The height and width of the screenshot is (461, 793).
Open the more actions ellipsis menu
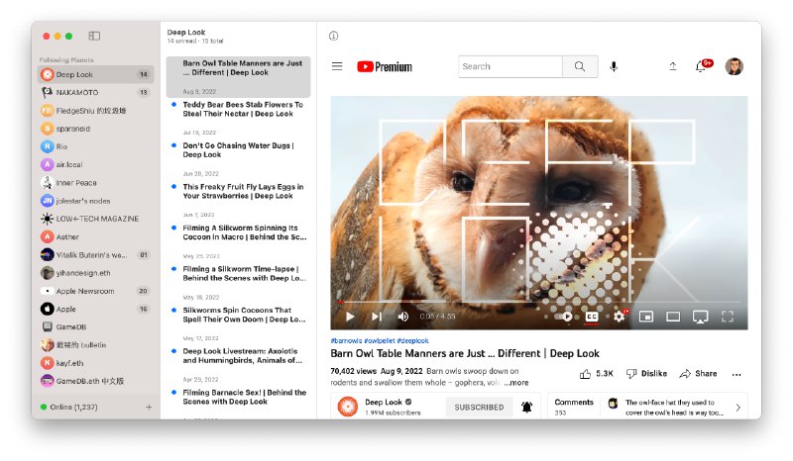(x=736, y=374)
